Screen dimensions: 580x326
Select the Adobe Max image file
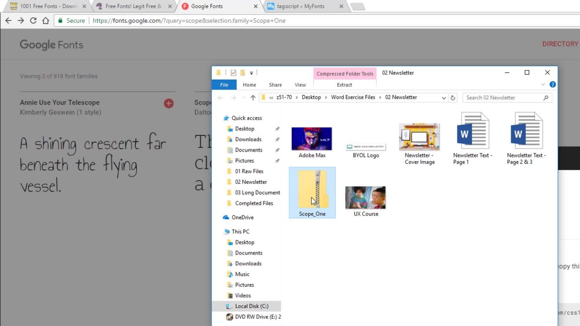(312, 143)
